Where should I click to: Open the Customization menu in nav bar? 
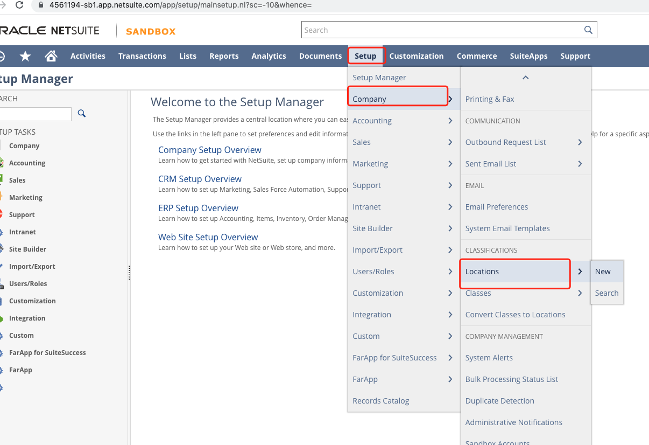coord(417,56)
